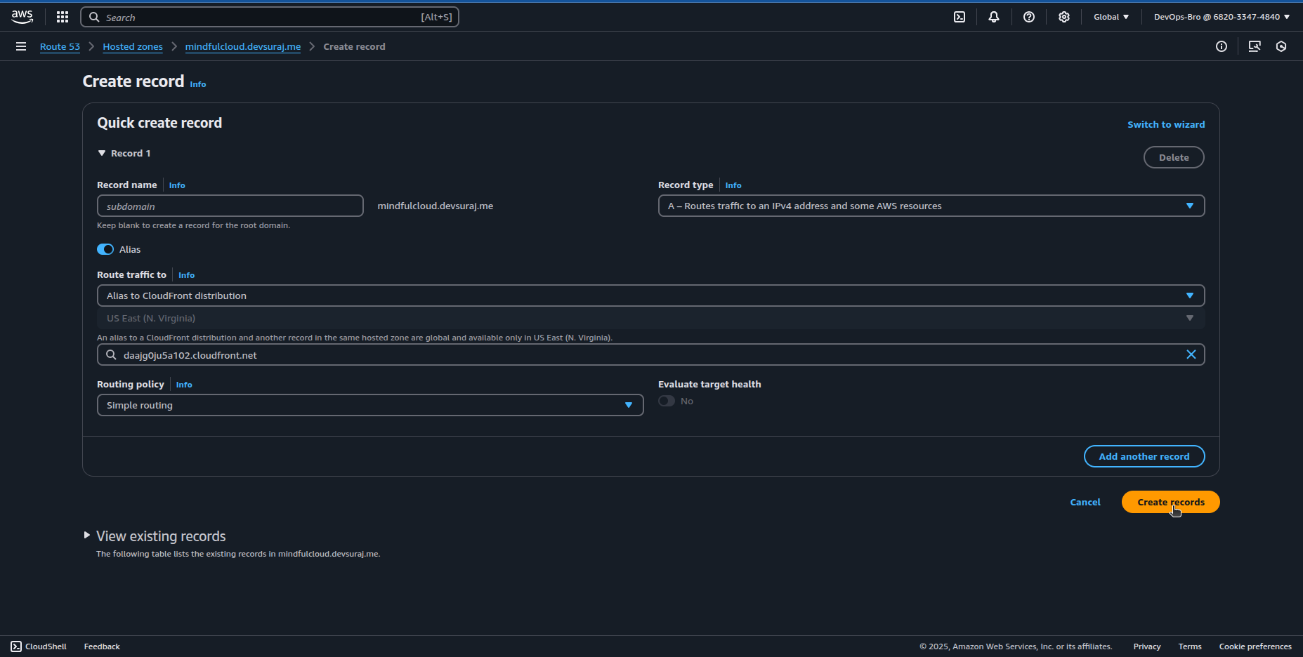
Task: Open the Routing policy dropdown
Action: 370,405
